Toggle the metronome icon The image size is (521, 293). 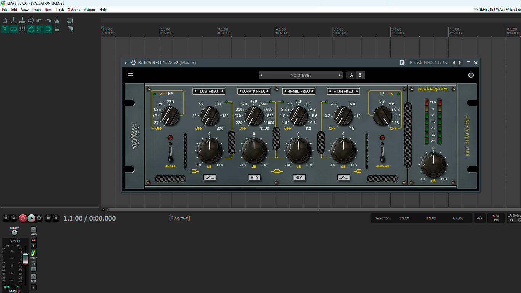point(57,20)
